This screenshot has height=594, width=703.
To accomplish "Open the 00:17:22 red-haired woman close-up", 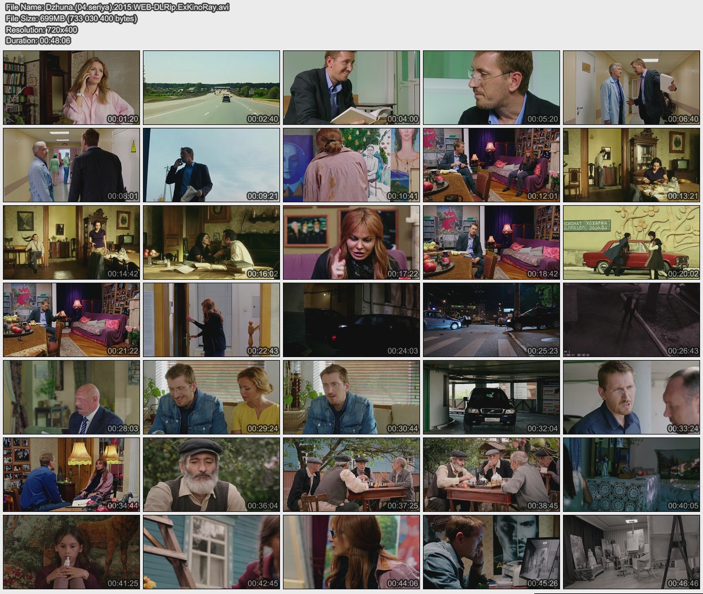I will click(351, 242).
